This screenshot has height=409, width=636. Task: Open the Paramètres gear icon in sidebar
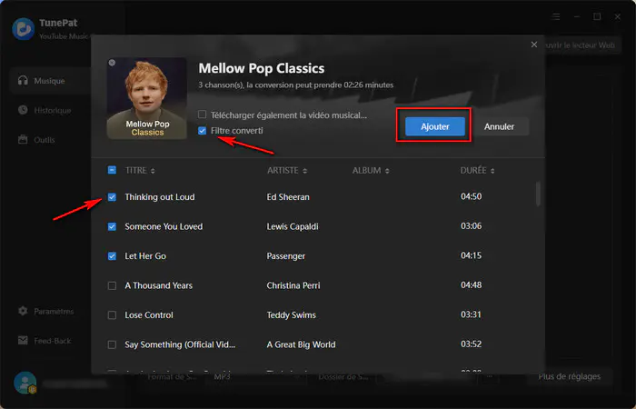point(23,311)
